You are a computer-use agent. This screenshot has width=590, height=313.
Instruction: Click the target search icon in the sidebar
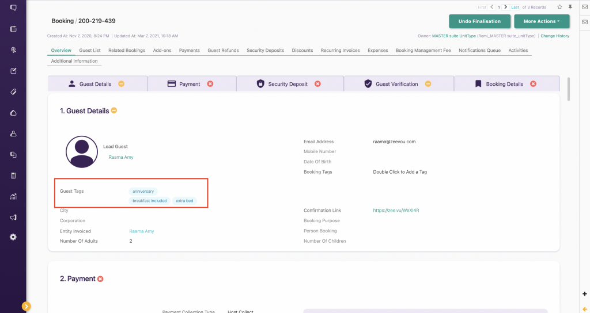[x=13, y=50]
